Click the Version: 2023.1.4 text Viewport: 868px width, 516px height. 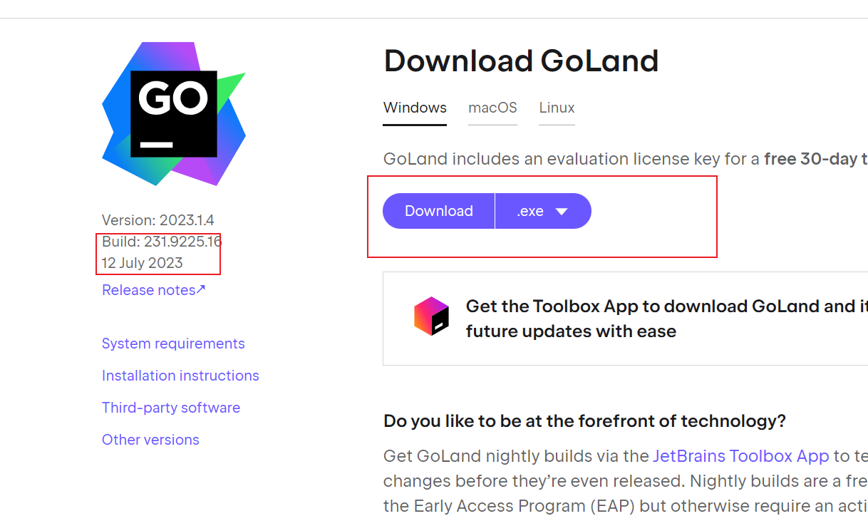[x=157, y=220]
